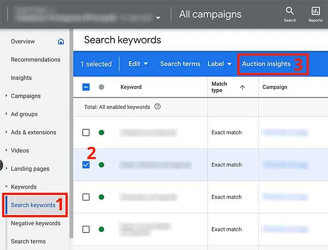Click the Keyword column header
The width and height of the screenshot is (328, 250).
click(x=131, y=87)
